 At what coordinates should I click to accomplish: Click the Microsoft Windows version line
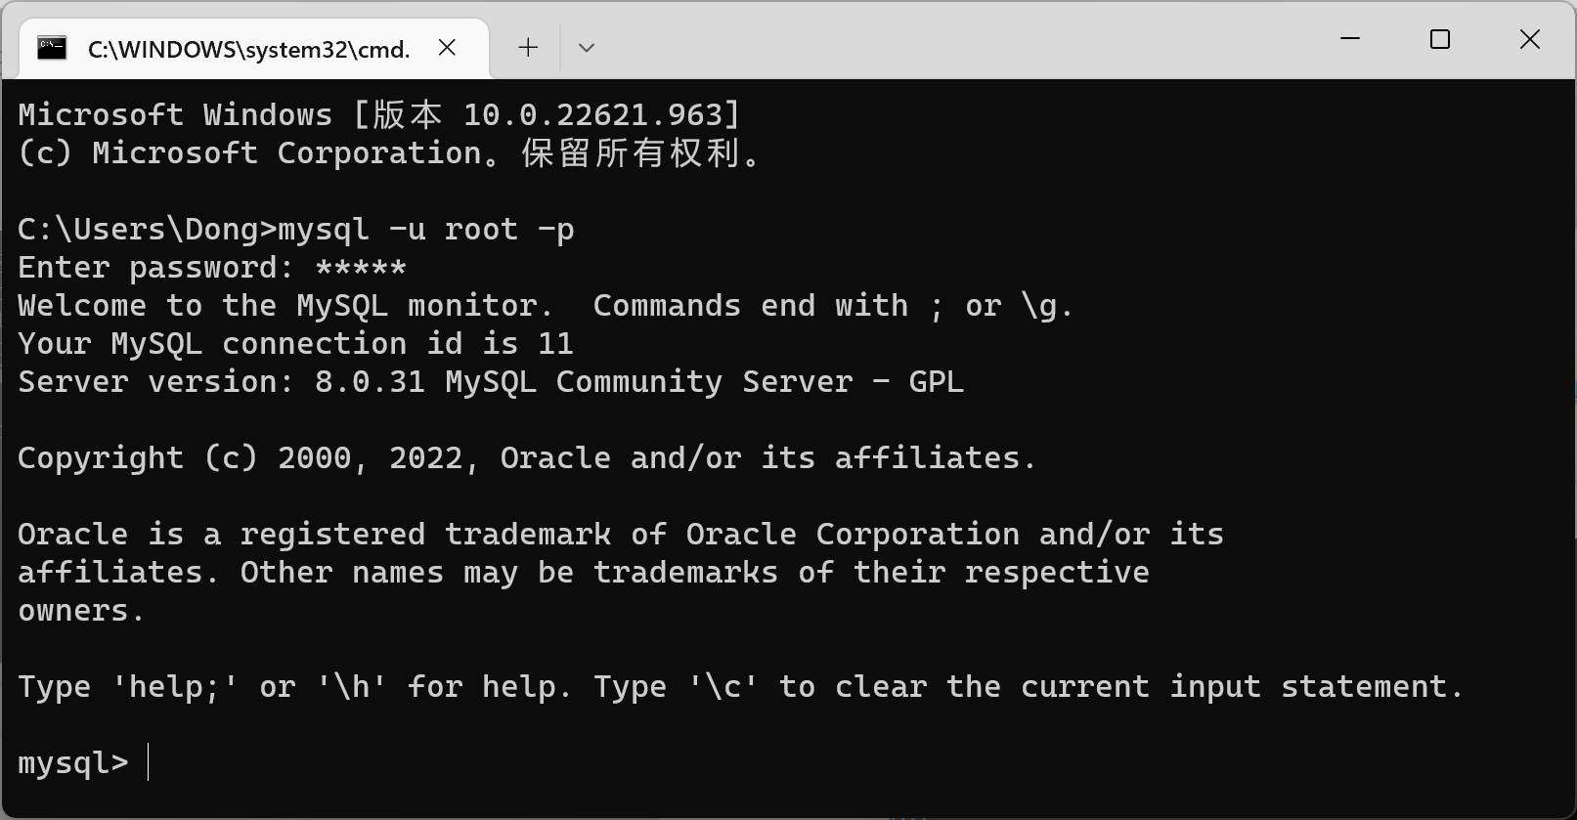[x=379, y=113]
